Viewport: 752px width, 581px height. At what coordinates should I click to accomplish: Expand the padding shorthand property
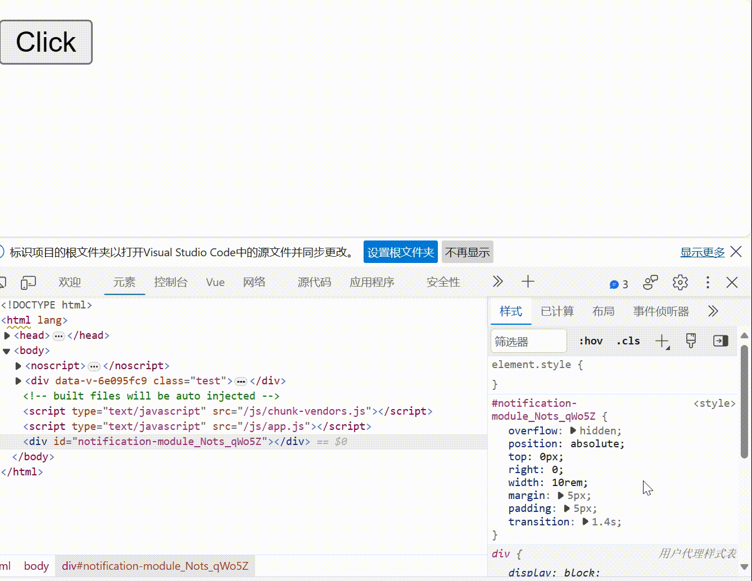coord(567,509)
